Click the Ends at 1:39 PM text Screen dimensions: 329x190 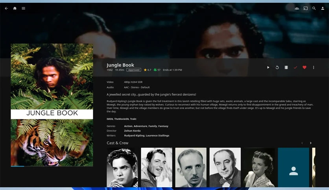pos(172,70)
